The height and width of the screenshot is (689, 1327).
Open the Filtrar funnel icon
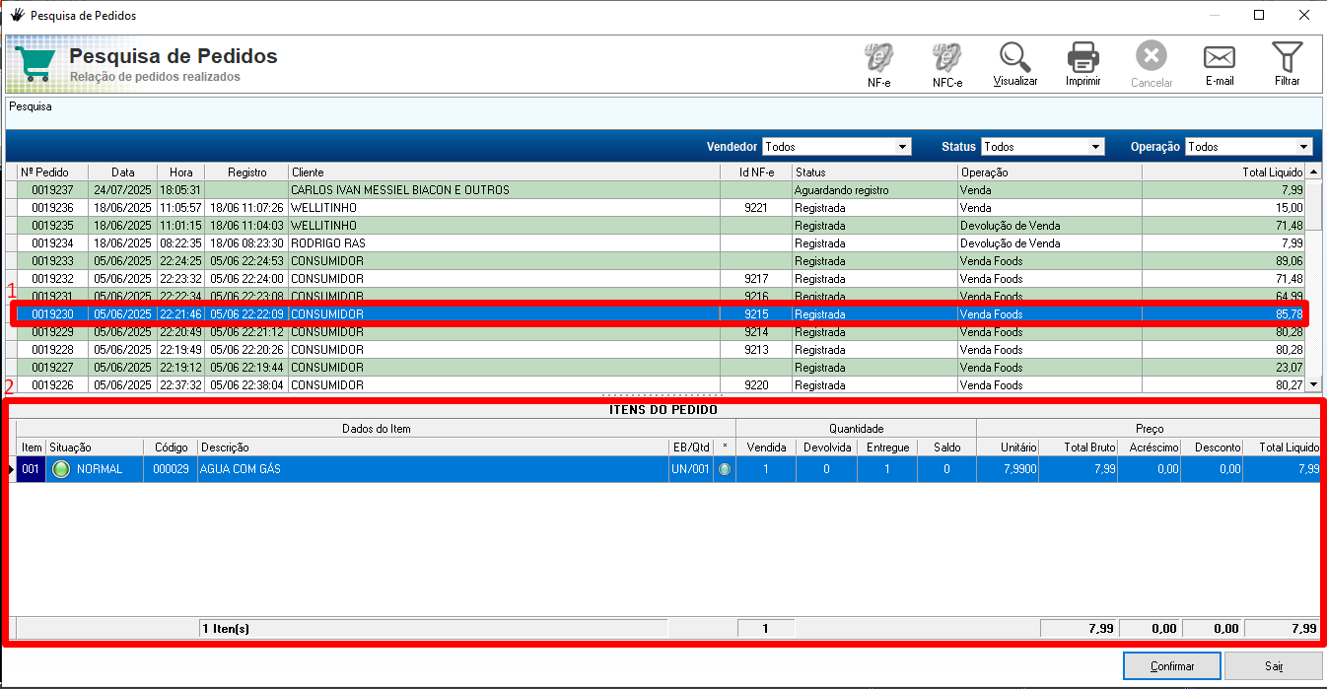click(x=1287, y=59)
